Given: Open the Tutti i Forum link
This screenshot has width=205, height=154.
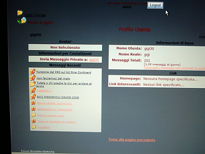Looking at the screenshot, I should 35,15.
